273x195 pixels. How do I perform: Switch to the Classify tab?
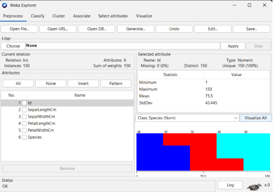click(37, 16)
